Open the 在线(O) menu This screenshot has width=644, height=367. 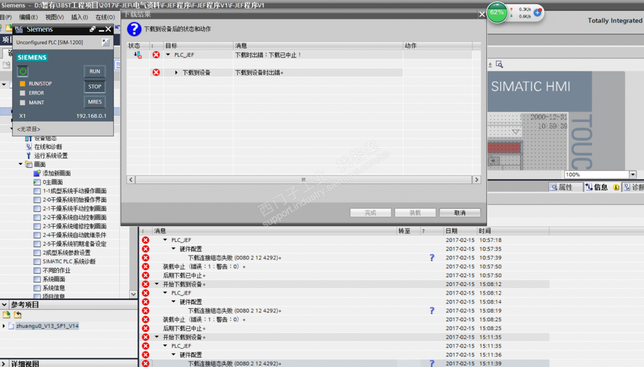(x=105, y=17)
